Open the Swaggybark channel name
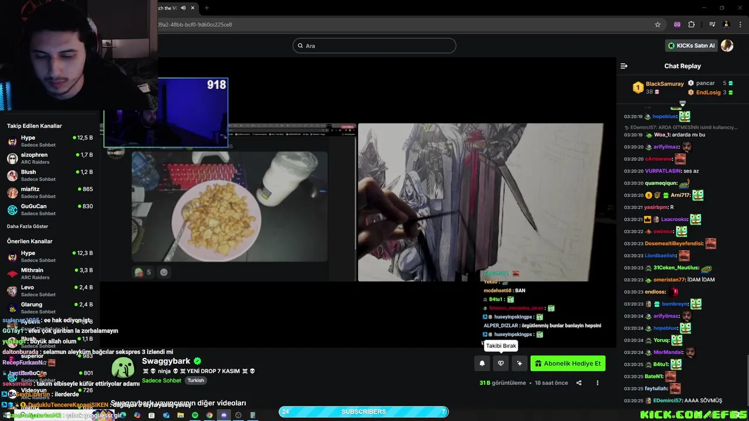The width and height of the screenshot is (749, 421). 166,361
